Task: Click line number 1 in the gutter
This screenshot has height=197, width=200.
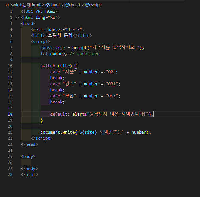Action: tap(11, 11)
